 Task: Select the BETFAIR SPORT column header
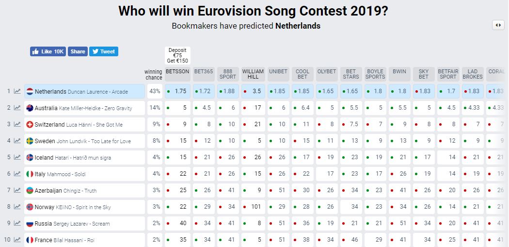(x=448, y=74)
